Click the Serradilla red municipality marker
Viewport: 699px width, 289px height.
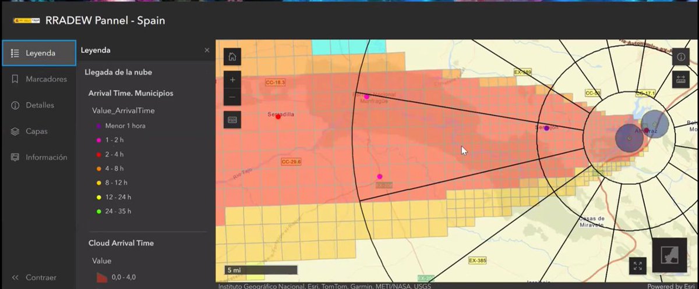[x=278, y=117]
